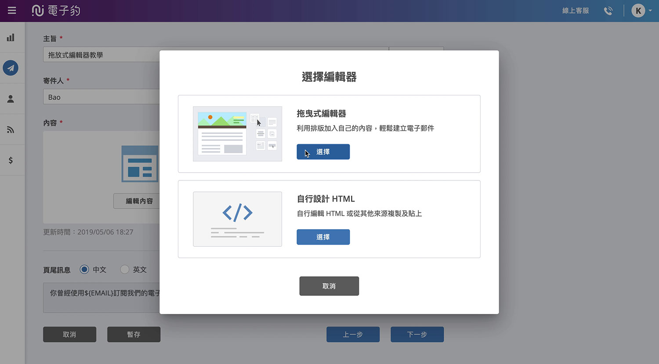Open the contacts person sidebar icon

(11, 99)
